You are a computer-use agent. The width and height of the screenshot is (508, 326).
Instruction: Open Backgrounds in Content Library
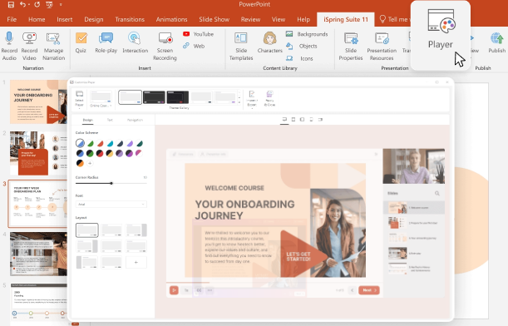307,34
